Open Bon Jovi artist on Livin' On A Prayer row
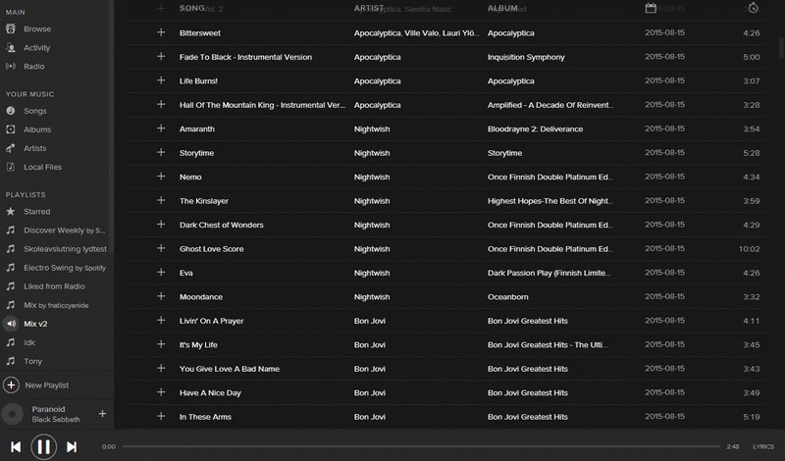785x461 pixels. (370, 321)
